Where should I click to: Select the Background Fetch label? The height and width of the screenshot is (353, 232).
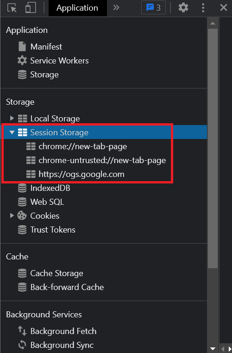pyautogui.click(x=63, y=331)
